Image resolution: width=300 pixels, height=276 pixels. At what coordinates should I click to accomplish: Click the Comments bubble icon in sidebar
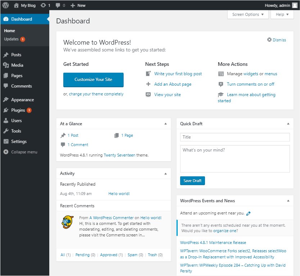[x=6, y=86]
